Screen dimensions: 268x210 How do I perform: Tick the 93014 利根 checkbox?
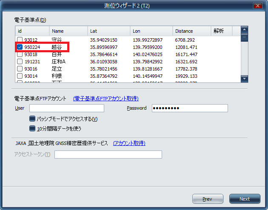(20, 76)
